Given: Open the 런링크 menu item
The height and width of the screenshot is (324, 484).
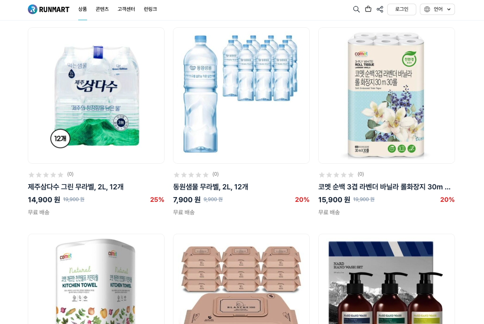Looking at the screenshot, I should coord(150,9).
